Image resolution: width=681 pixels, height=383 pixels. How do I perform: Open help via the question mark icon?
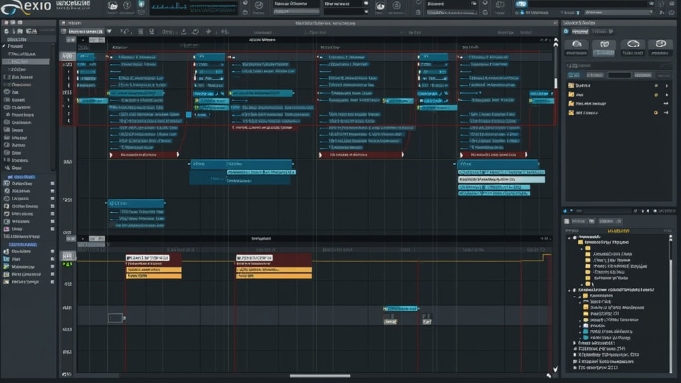coord(127,5)
